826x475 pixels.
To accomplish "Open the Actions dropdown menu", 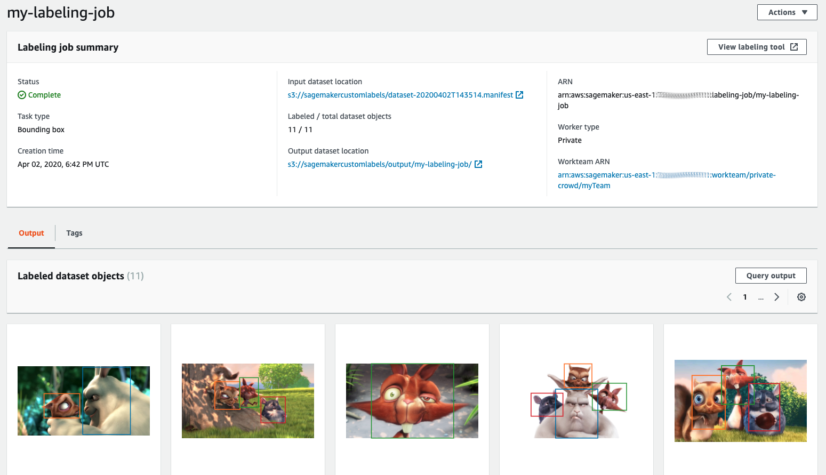I will pyautogui.click(x=787, y=12).
